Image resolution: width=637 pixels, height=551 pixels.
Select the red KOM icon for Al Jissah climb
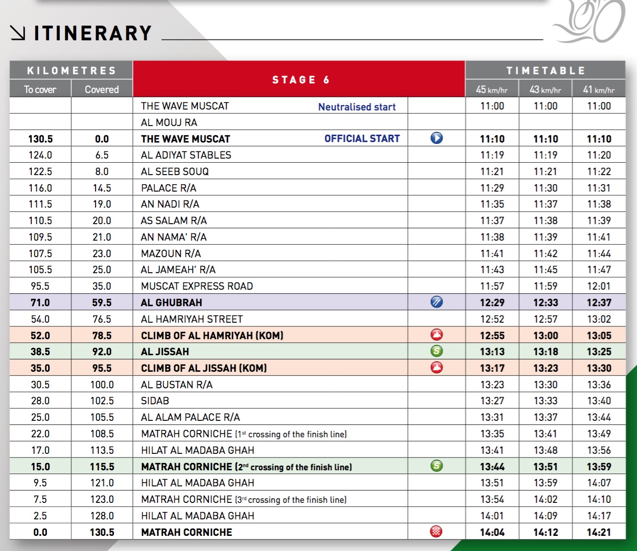pyautogui.click(x=436, y=368)
